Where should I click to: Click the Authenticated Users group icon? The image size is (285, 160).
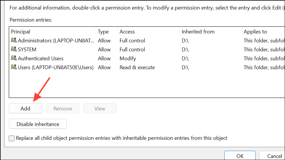pos(14,59)
